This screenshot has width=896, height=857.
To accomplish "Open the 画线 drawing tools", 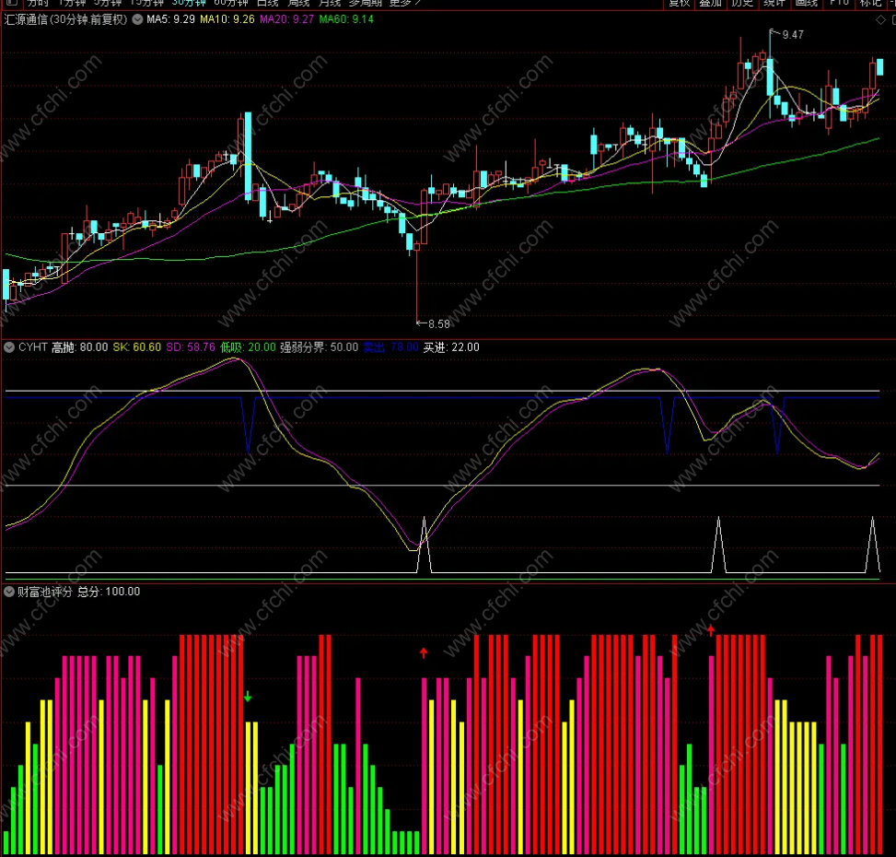I will click(x=806, y=3).
